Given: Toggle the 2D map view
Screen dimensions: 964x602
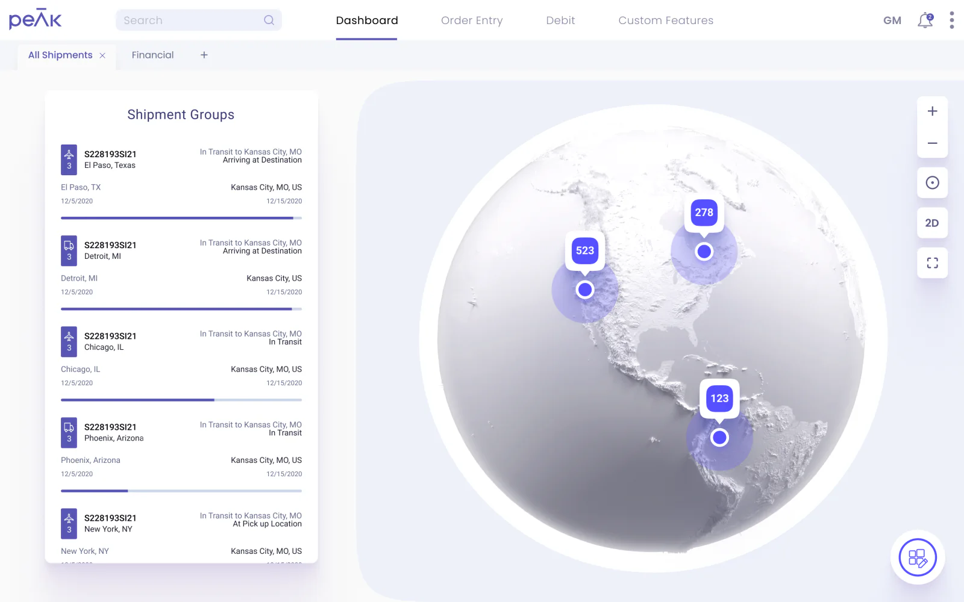Looking at the screenshot, I should 932,223.
